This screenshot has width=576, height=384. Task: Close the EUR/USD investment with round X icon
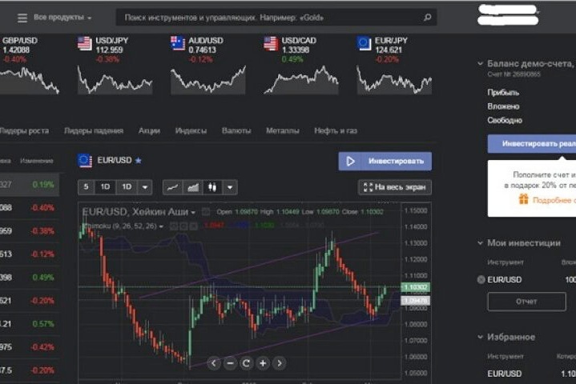481,279
